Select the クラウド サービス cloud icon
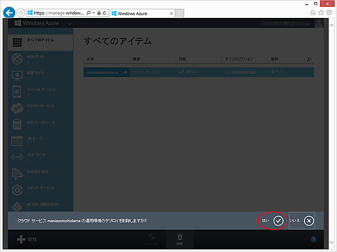The height and width of the screenshot is (252, 337). tap(17, 107)
